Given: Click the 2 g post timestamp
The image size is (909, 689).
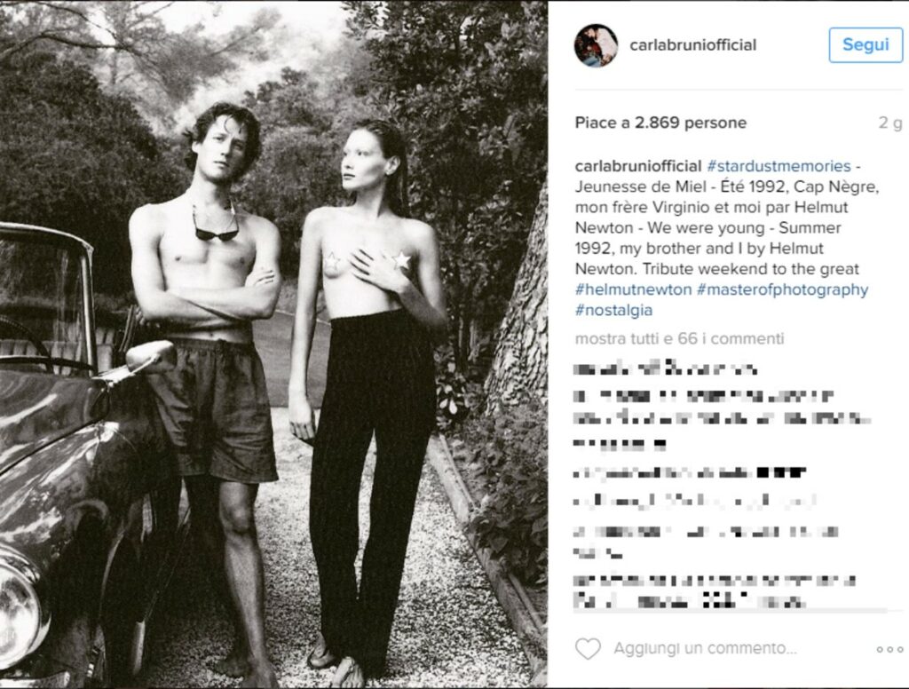Looking at the screenshot, I should pos(890,123).
